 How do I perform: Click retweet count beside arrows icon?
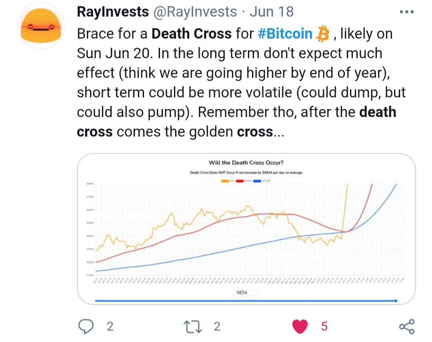(x=217, y=326)
